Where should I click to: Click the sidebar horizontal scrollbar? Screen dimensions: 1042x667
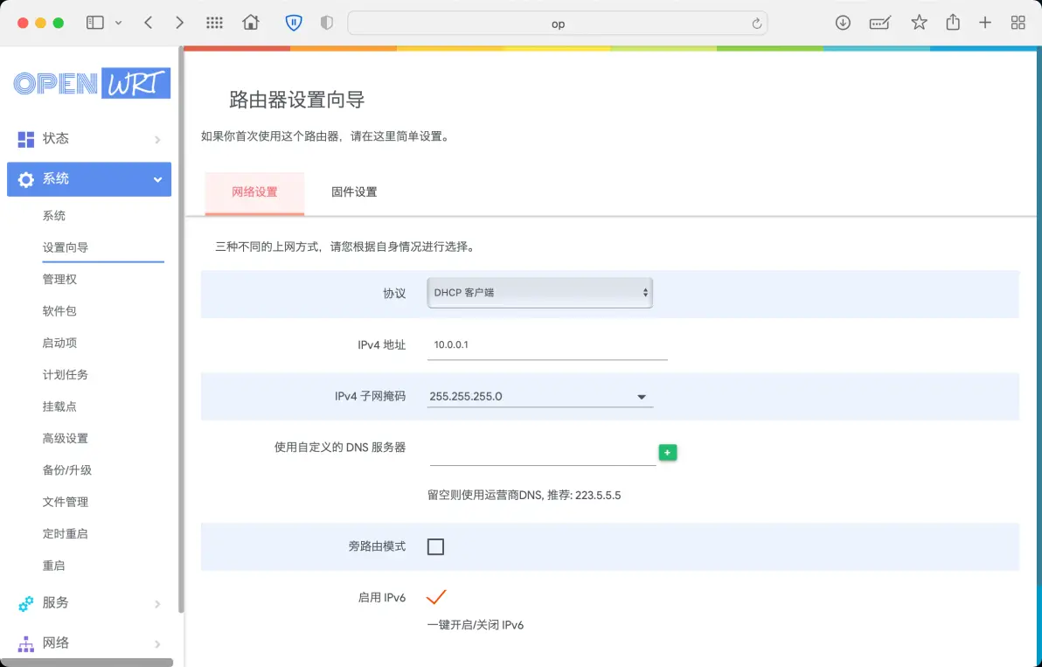(x=87, y=663)
